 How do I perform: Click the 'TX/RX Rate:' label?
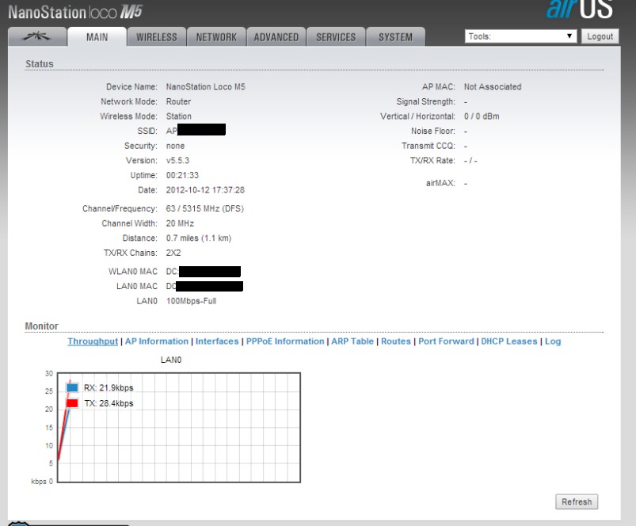pyautogui.click(x=432, y=161)
